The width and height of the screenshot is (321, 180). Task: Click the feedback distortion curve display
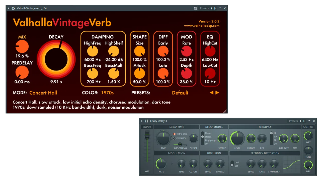point(292,165)
